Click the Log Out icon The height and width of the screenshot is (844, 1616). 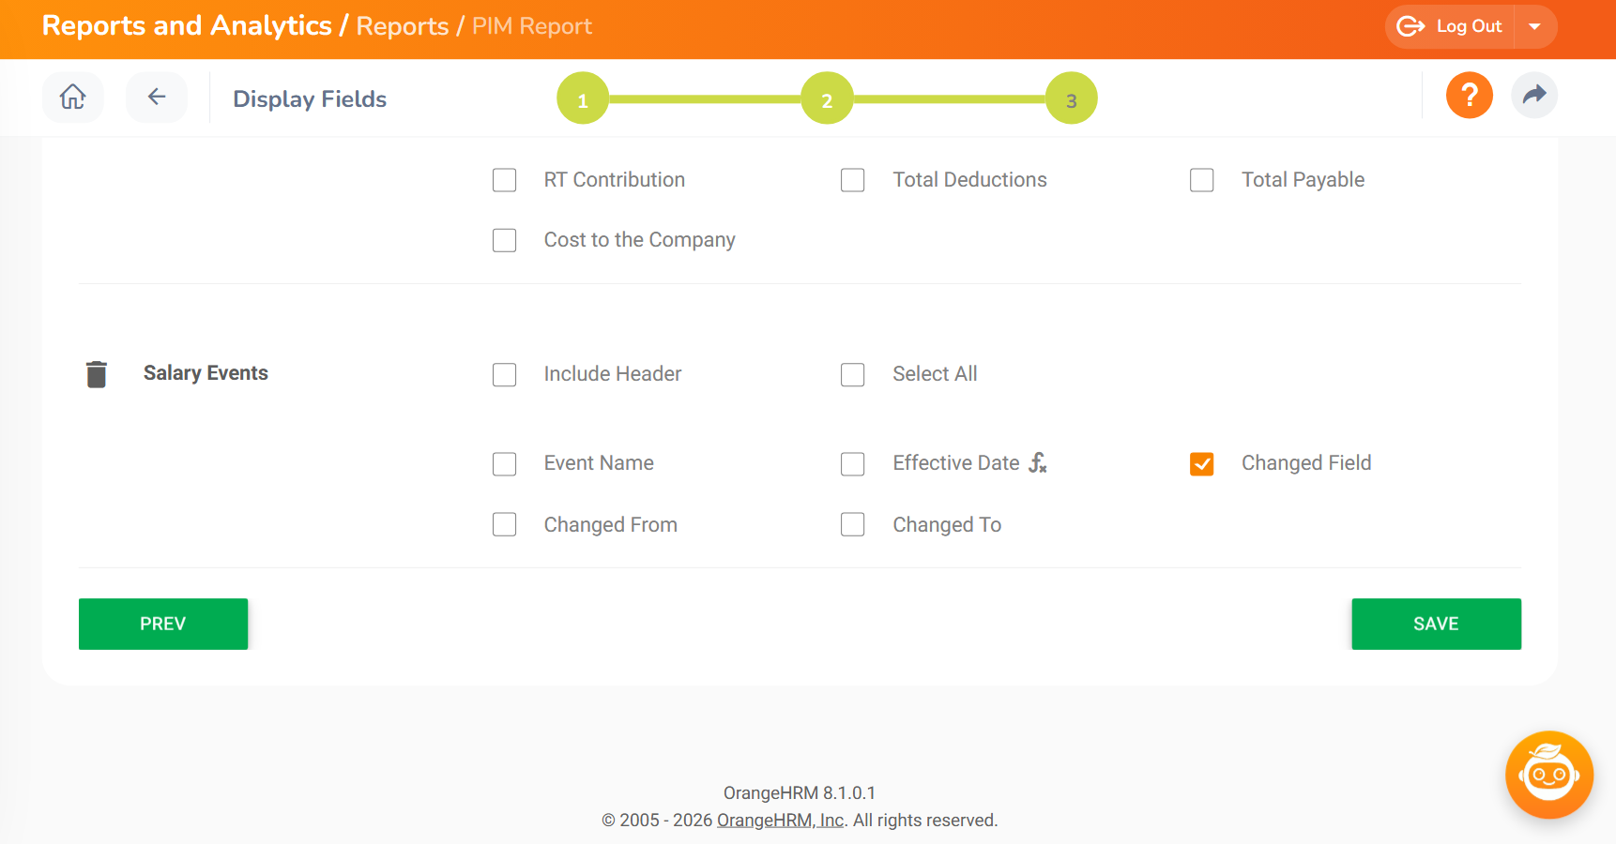tap(1410, 26)
